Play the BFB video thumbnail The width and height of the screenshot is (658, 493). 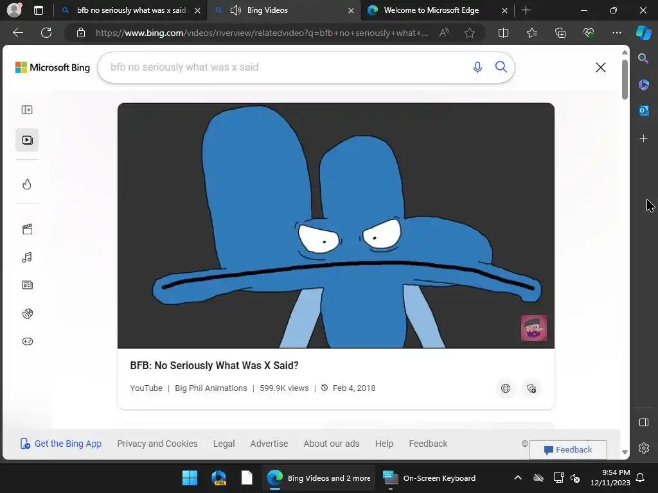(x=335, y=225)
